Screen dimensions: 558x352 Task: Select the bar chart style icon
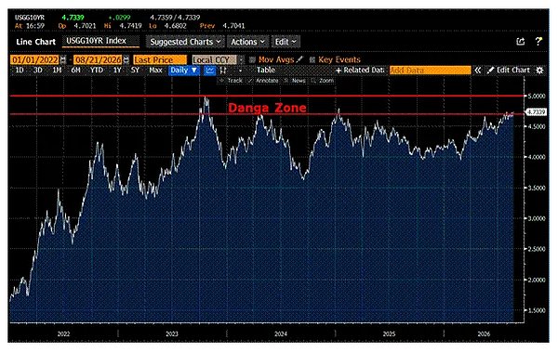coord(223,71)
